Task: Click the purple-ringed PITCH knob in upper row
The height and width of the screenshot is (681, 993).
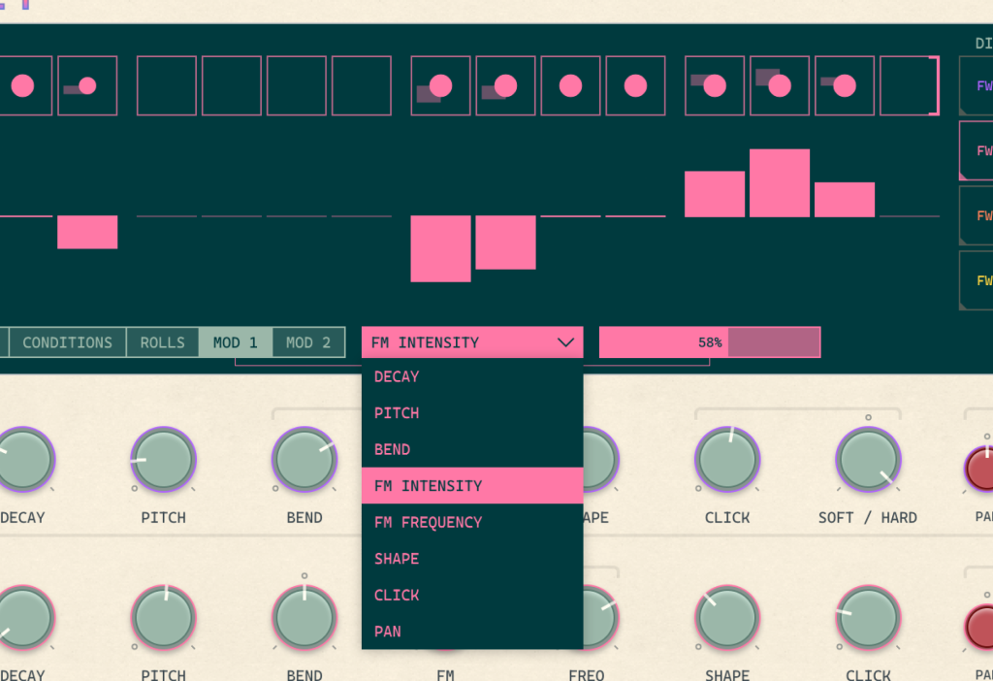Action: (x=163, y=459)
